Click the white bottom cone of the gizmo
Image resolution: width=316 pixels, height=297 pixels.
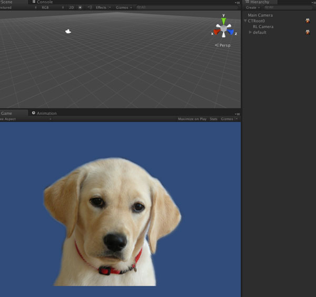[x=223, y=35]
